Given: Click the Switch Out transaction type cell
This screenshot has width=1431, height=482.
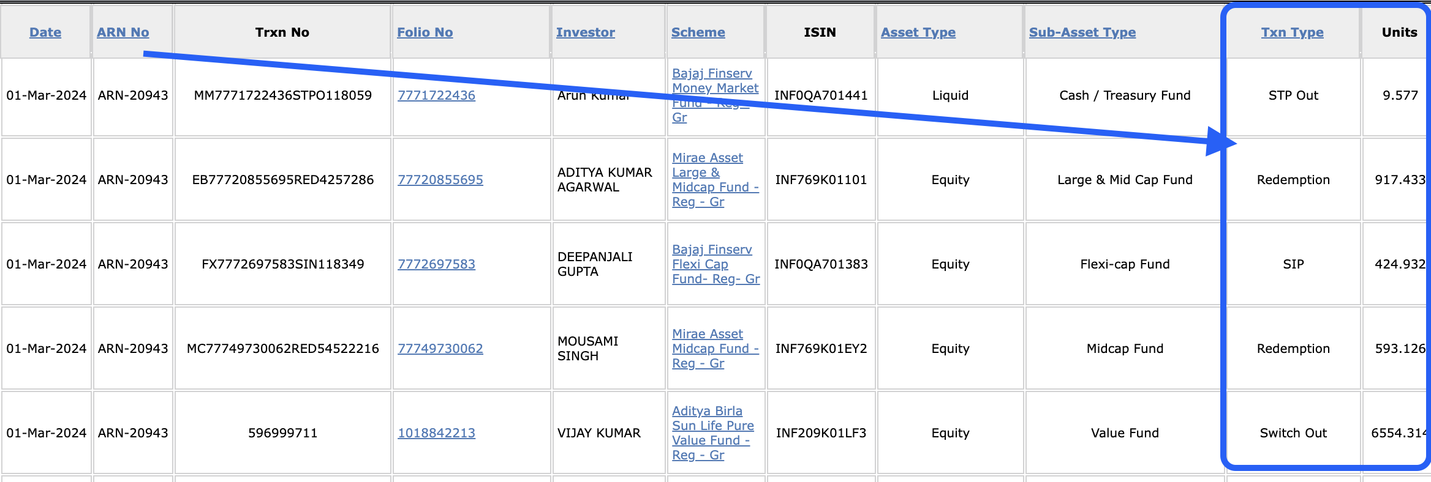Looking at the screenshot, I should 1293,433.
